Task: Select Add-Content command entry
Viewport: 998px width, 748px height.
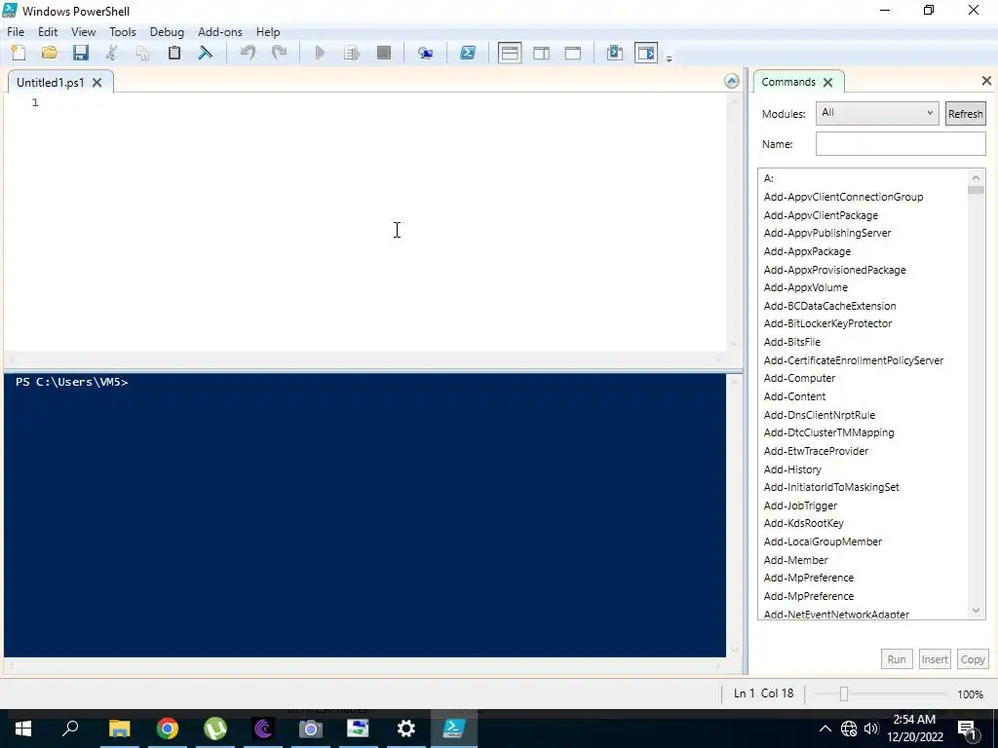Action: (794, 396)
